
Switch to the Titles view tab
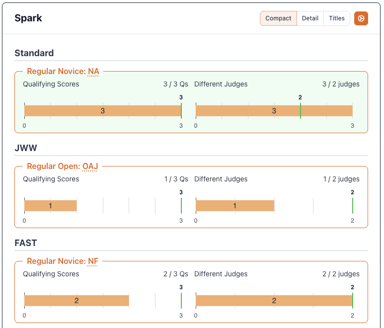click(336, 18)
